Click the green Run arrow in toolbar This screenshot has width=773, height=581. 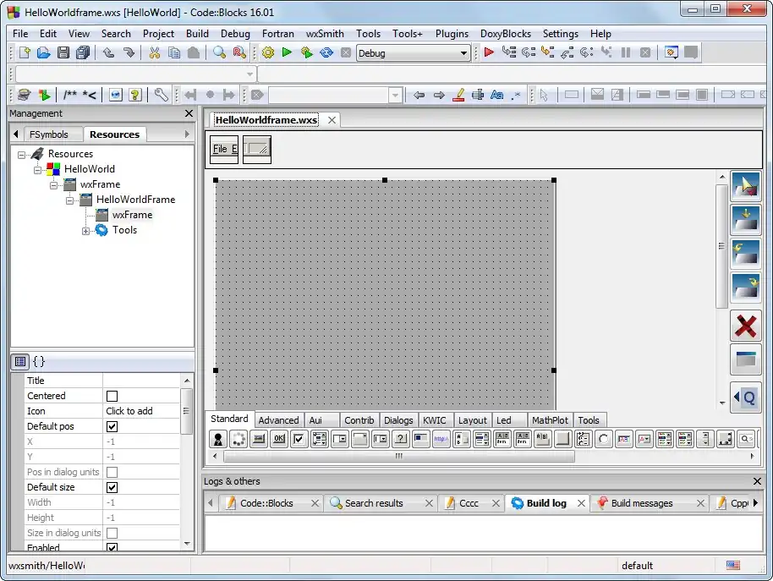pyautogui.click(x=287, y=52)
